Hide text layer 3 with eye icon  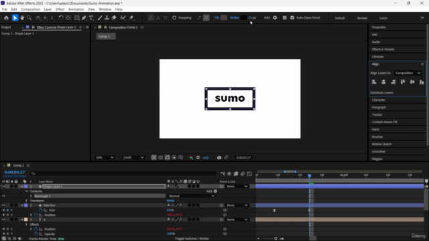(3, 220)
